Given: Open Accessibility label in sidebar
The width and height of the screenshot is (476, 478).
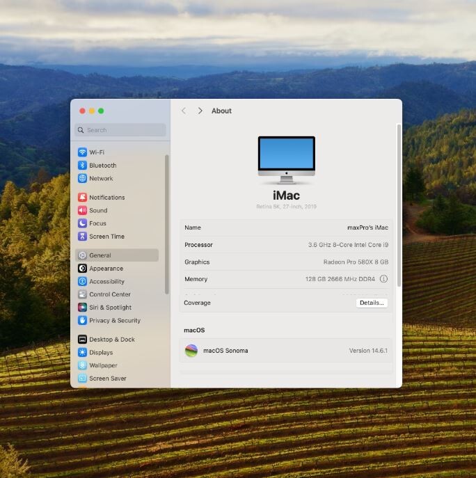Looking at the screenshot, I should 106,281.
